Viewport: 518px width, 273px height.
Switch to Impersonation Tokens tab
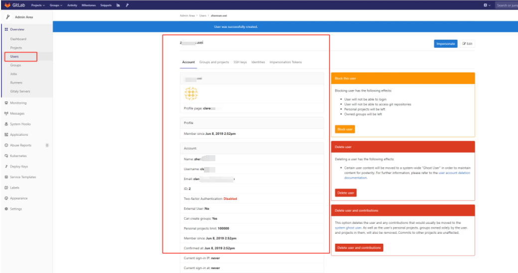tap(286, 62)
